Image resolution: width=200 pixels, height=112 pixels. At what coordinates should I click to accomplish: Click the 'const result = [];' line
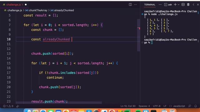(x=41, y=16)
